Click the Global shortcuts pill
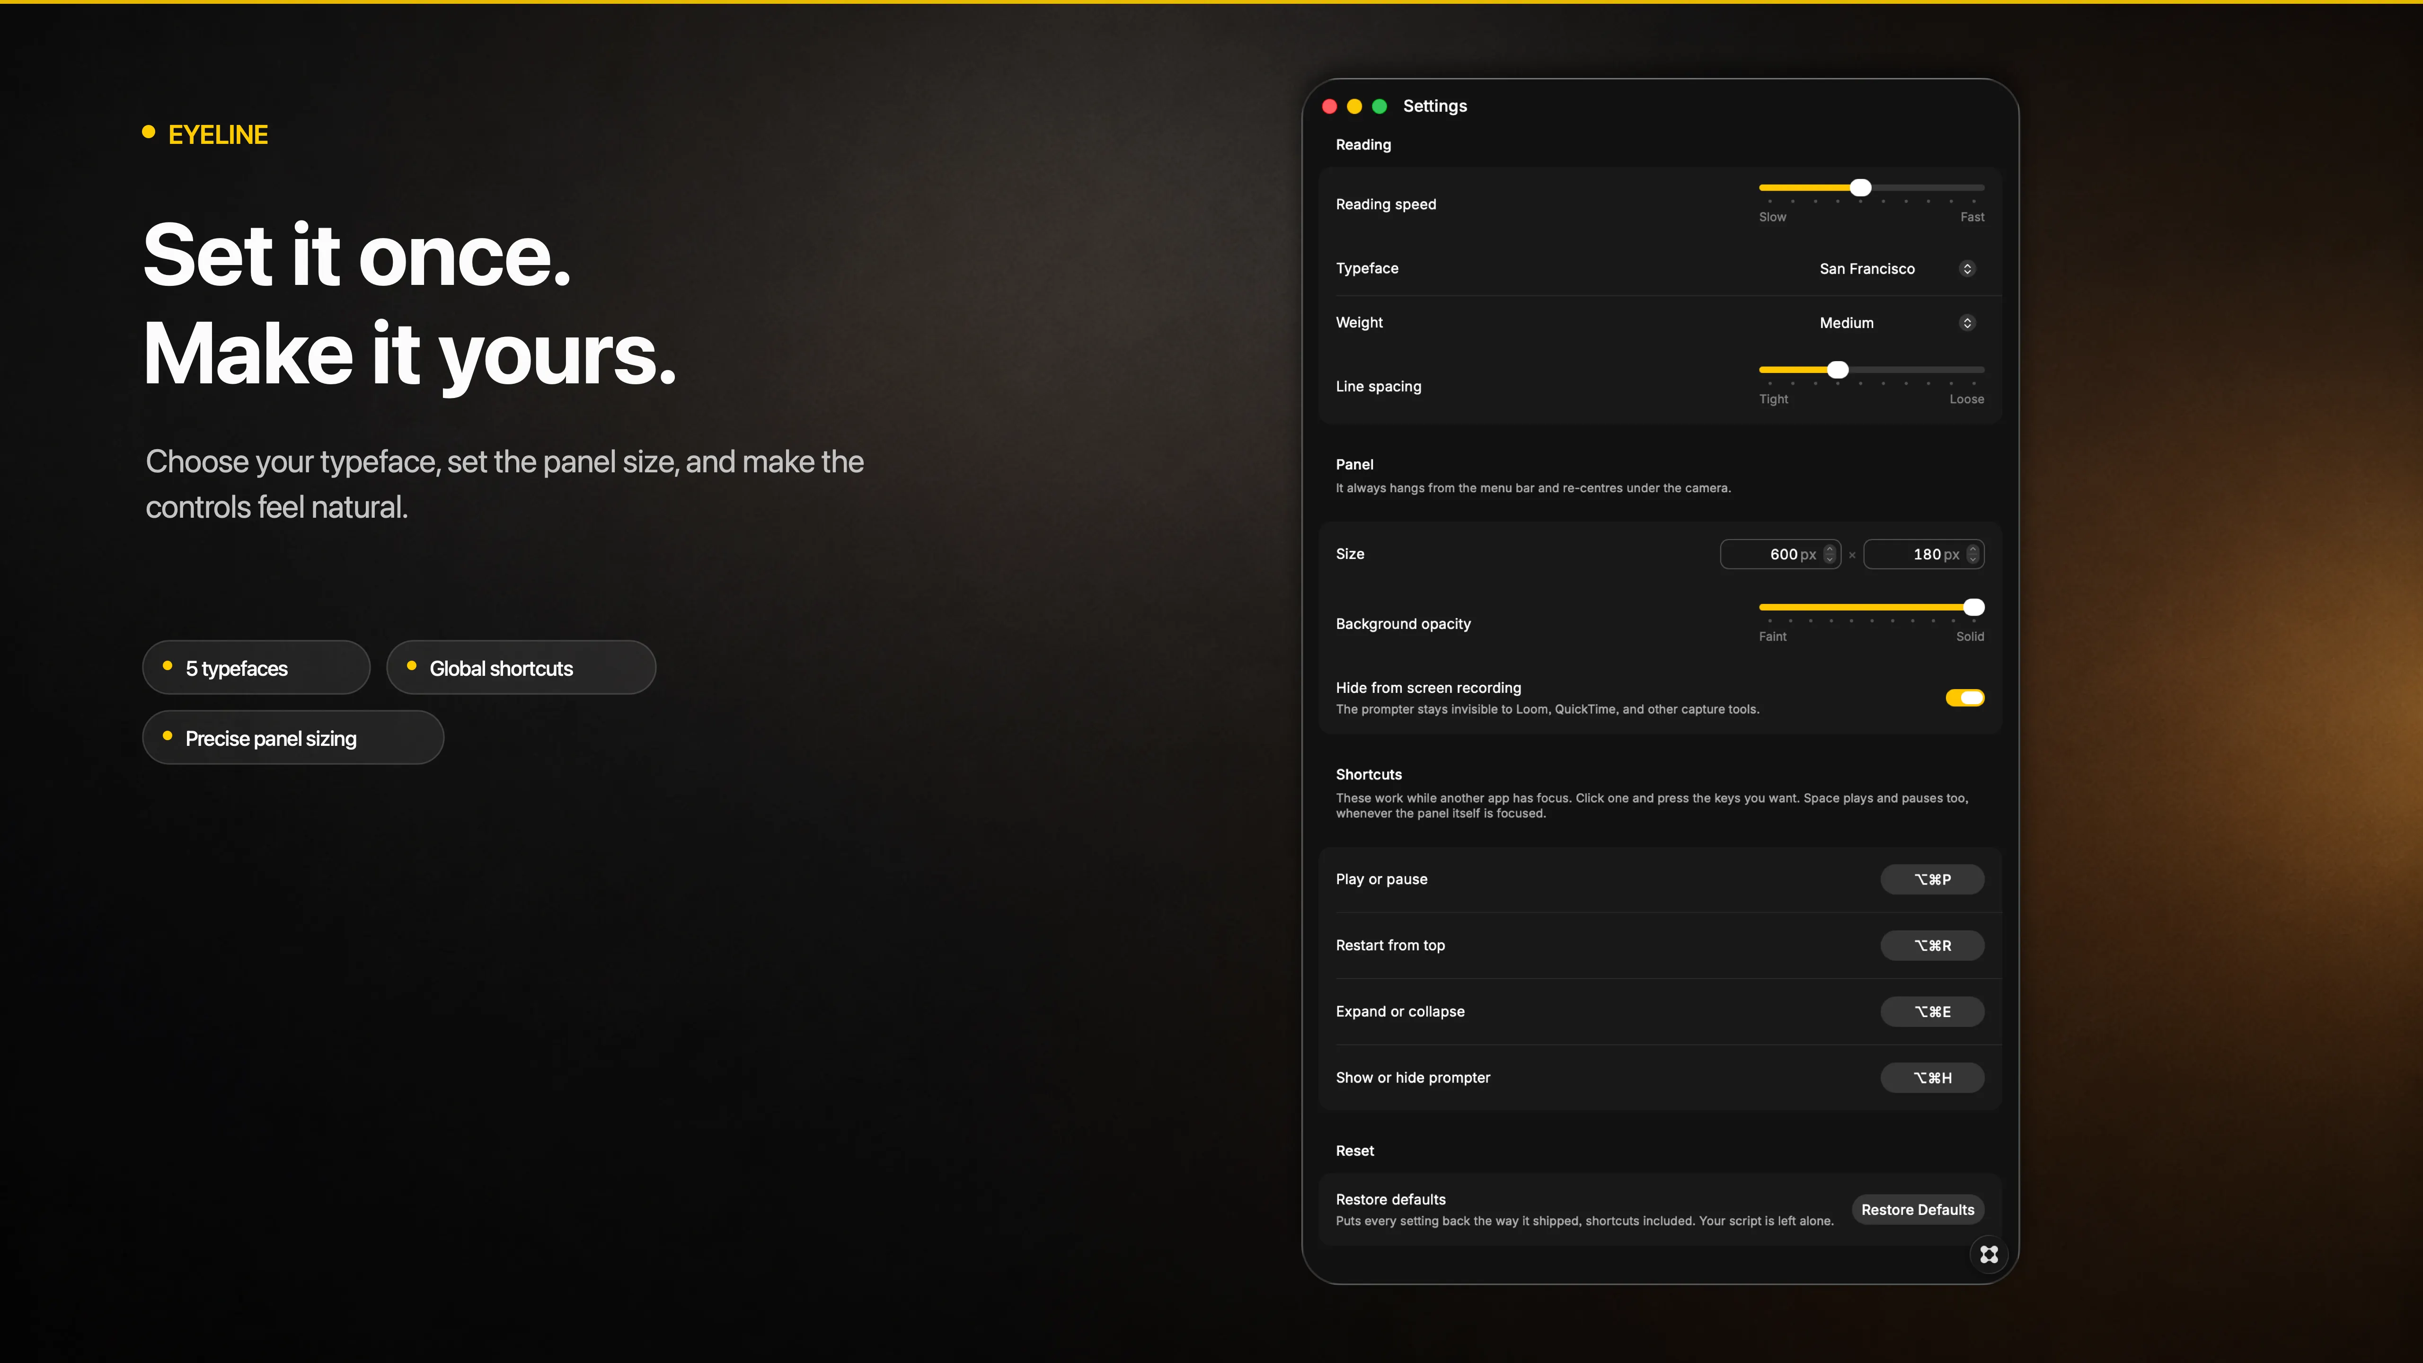This screenshot has width=2423, height=1363. pyautogui.click(x=521, y=668)
